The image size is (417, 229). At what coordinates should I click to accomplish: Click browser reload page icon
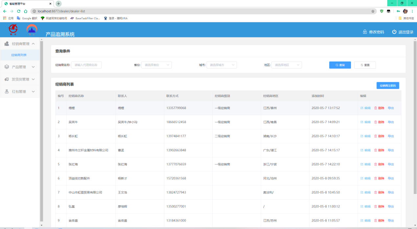click(x=18, y=11)
